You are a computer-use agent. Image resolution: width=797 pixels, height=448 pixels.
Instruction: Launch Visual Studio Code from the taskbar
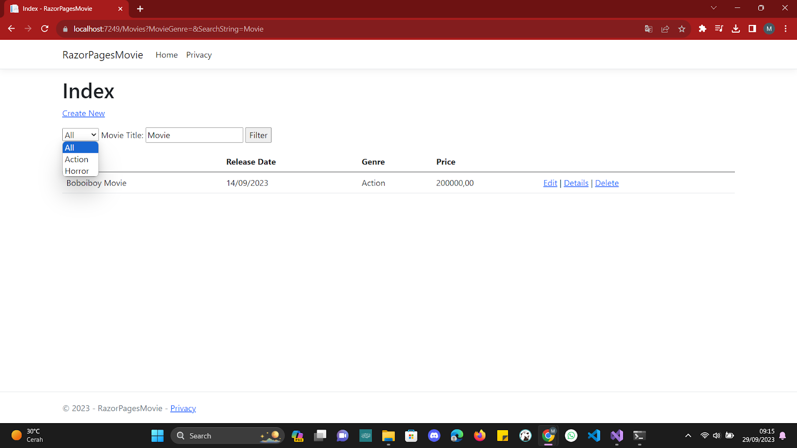[x=594, y=436]
